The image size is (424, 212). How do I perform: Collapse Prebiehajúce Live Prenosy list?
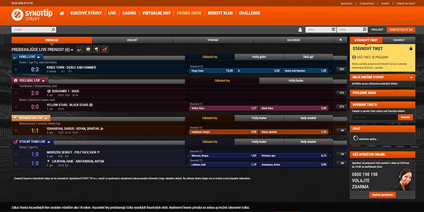[x=72, y=50]
